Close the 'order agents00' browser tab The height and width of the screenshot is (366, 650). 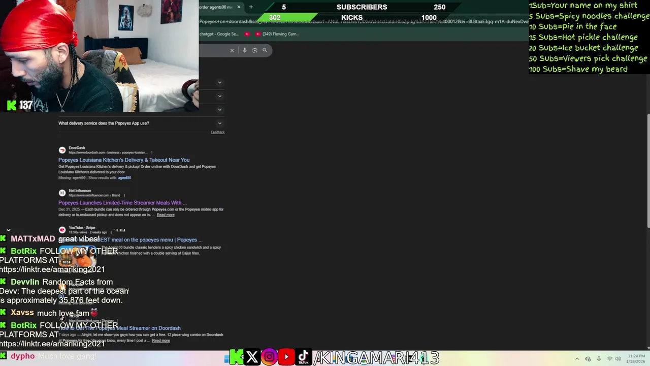[x=239, y=7]
